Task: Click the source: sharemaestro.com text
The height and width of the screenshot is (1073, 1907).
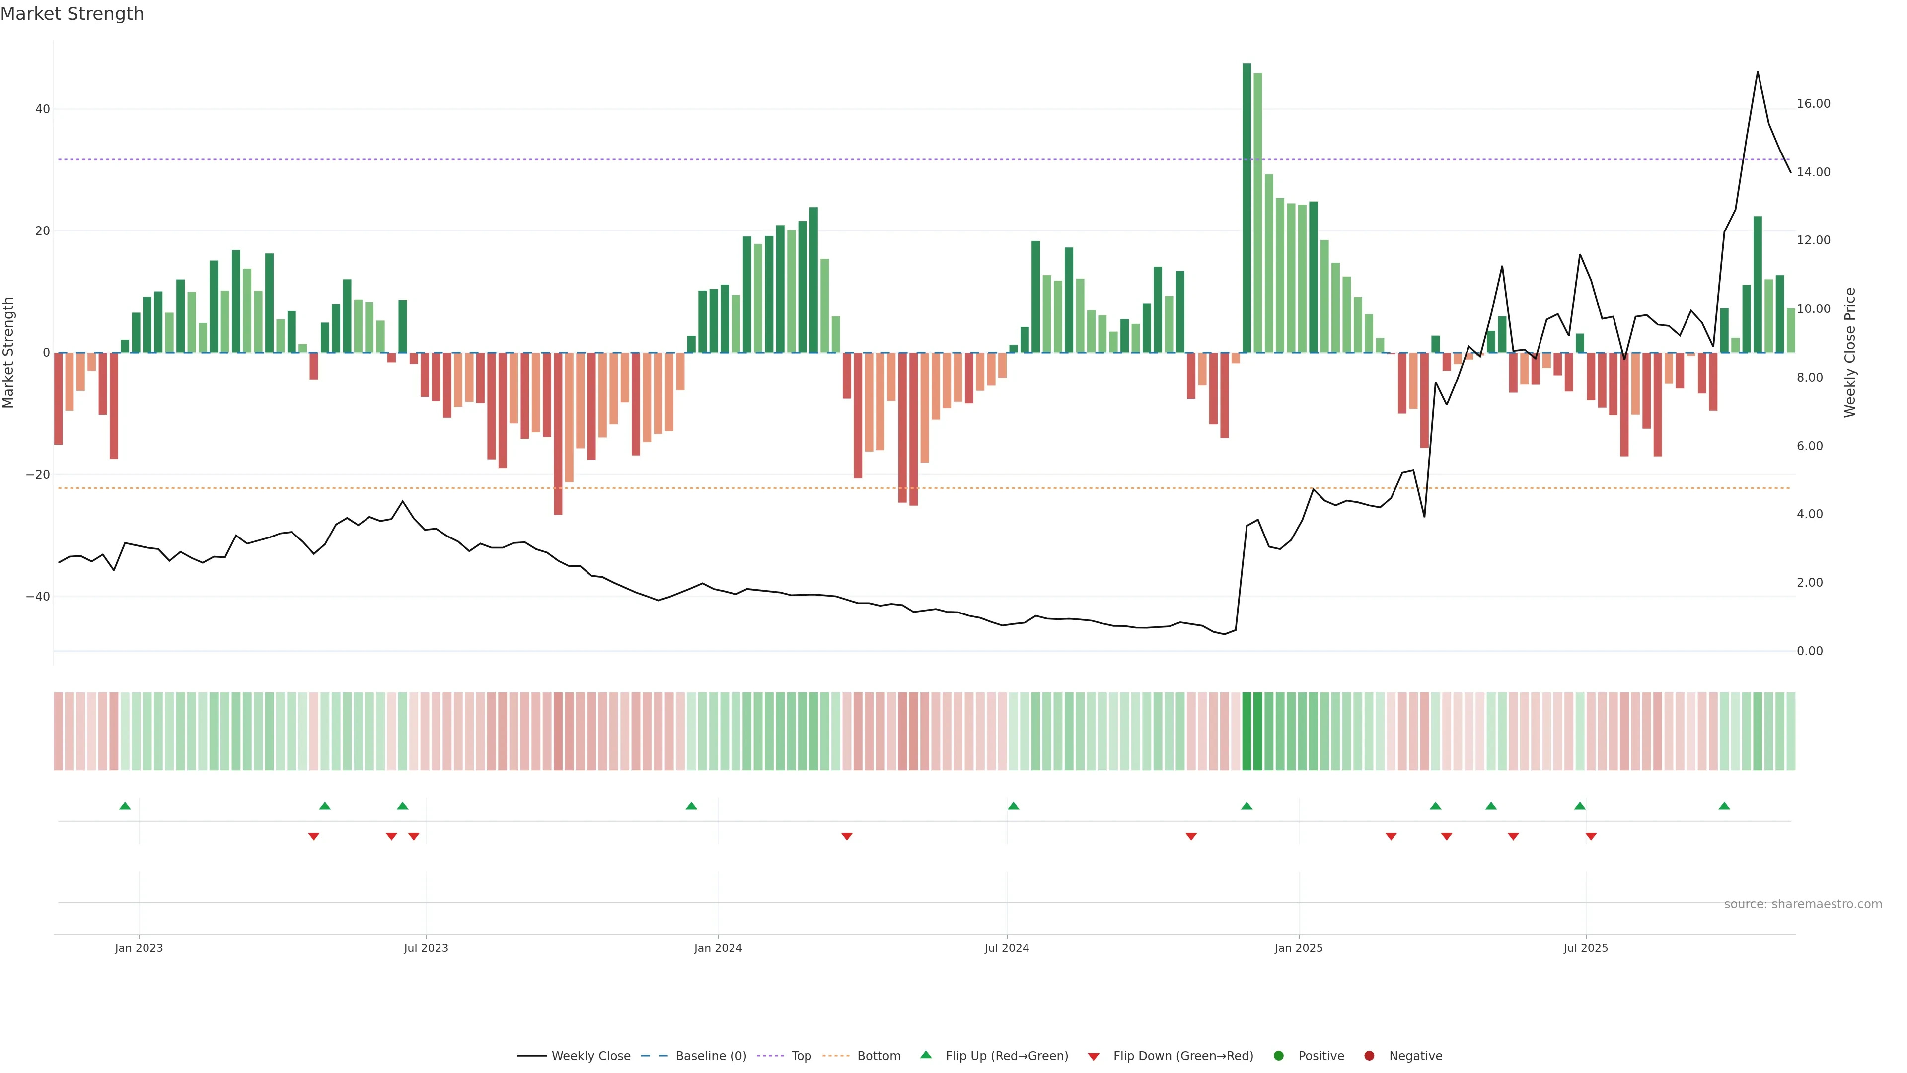Action: pos(1803,904)
